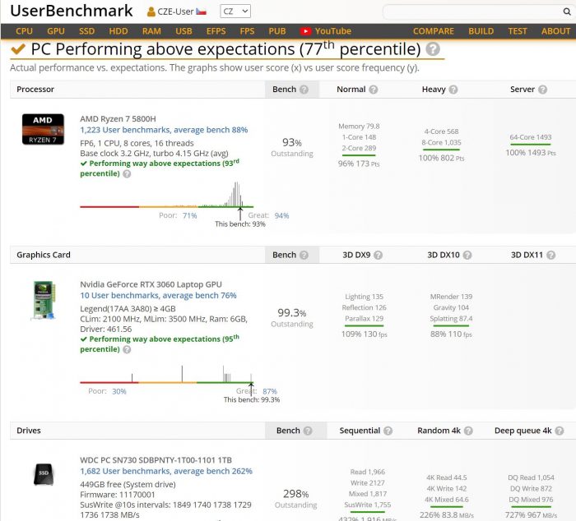Image resolution: width=576 pixels, height=521 pixels.
Task: Open the SSD menu item
Action: [x=87, y=31]
